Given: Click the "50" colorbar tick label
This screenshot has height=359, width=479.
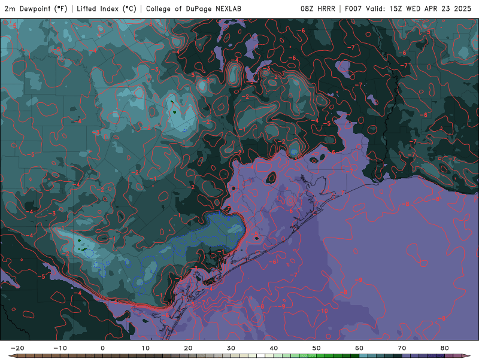Looking at the screenshot, I should tap(317, 348).
